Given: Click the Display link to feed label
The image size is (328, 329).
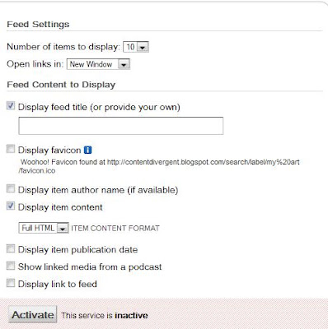Looking at the screenshot, I should pyautogui.click(x=58, y=284).
